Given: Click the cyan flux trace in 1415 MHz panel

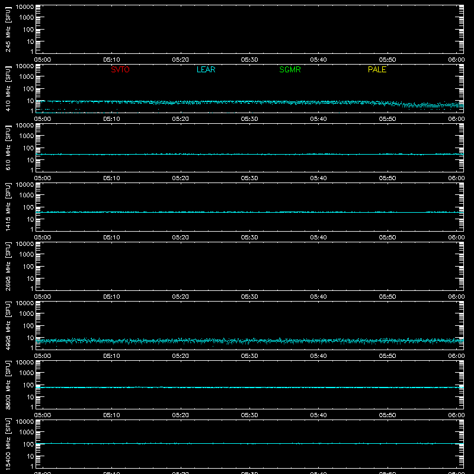Looking at the screenshot, I should click(249, 212).
